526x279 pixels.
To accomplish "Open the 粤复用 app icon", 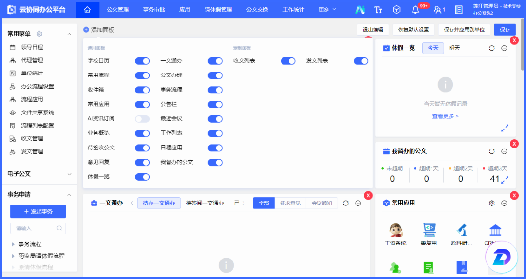I will click(429, 230).
